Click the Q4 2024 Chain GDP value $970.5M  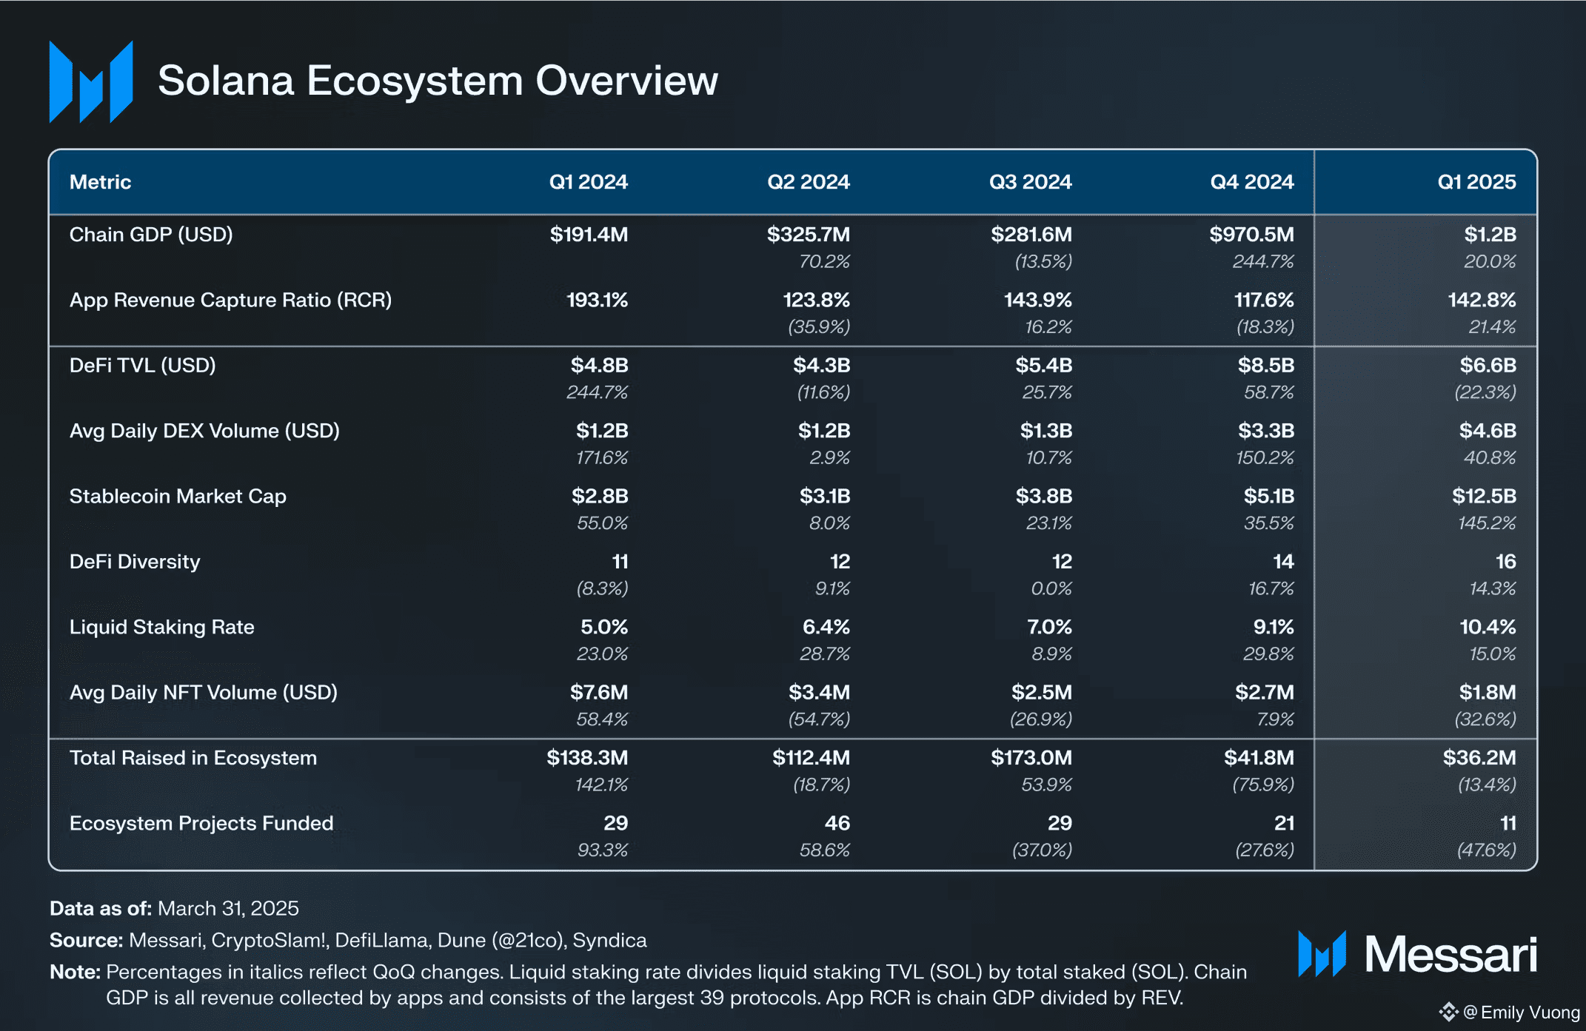(x=1251, y=235)
